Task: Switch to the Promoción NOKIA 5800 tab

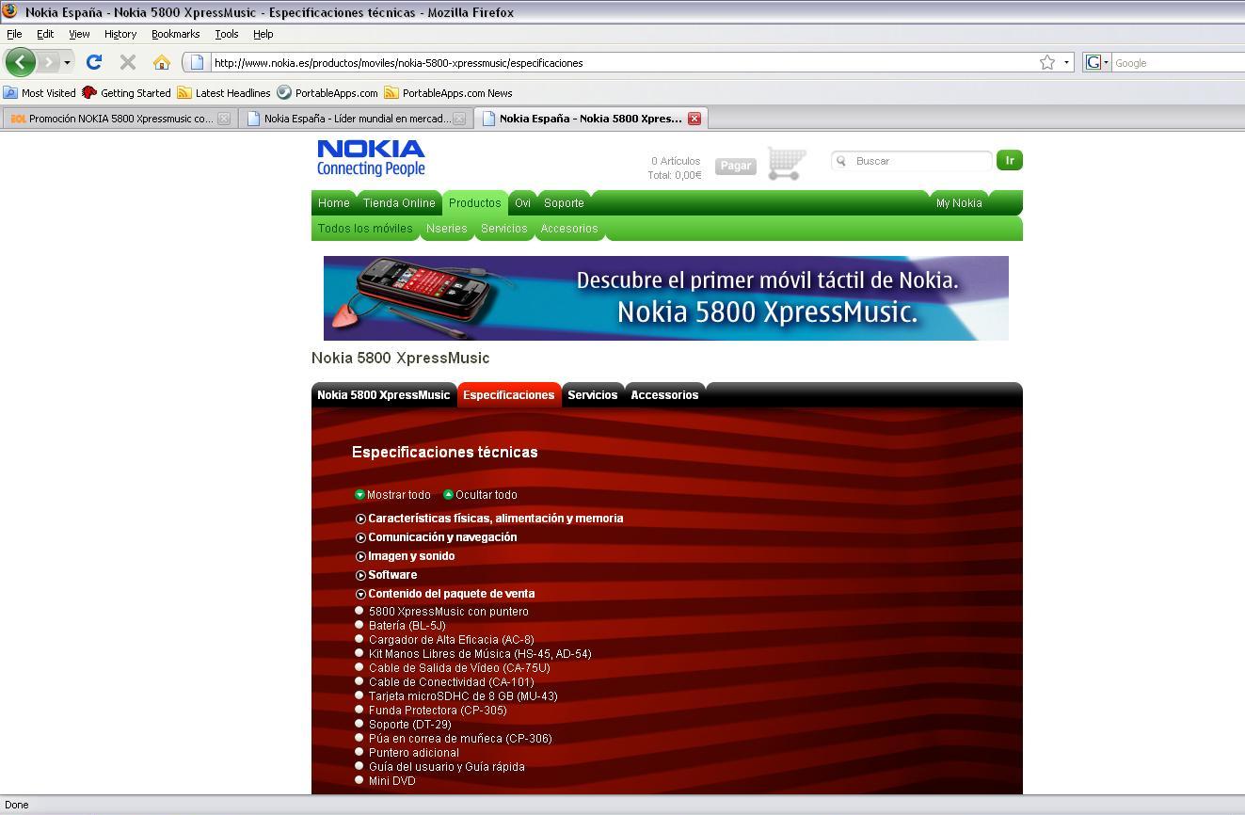Action: tap(119, 119)
